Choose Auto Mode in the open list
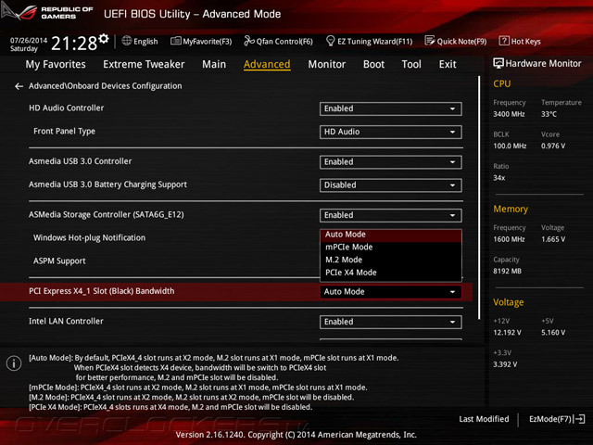The width and height of the screenshot is (593, 445). pos(391,235)
